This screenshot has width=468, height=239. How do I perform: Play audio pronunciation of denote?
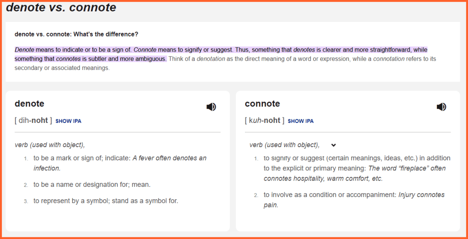tap(211, 107)
